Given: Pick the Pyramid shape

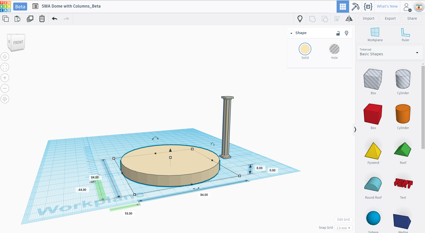Looking at the screenshot, I should [373, 151].
